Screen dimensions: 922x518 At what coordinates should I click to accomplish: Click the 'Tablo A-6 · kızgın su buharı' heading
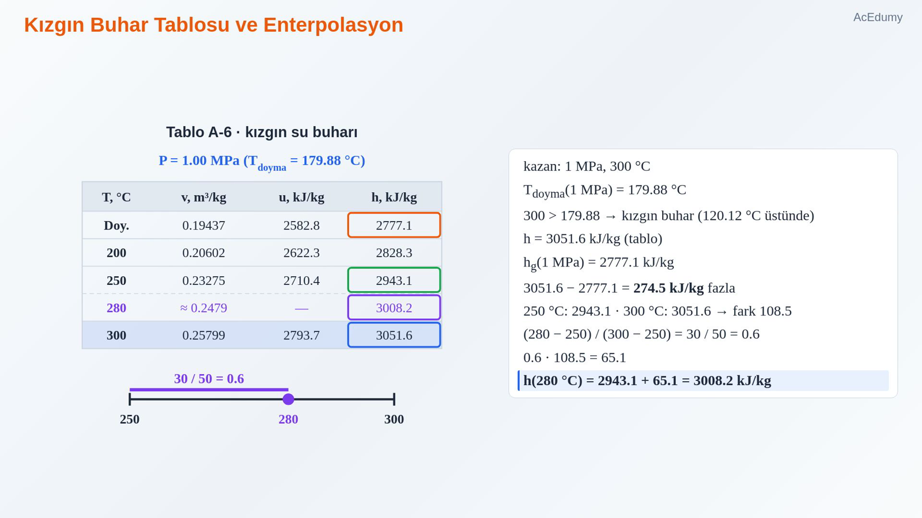262,132
